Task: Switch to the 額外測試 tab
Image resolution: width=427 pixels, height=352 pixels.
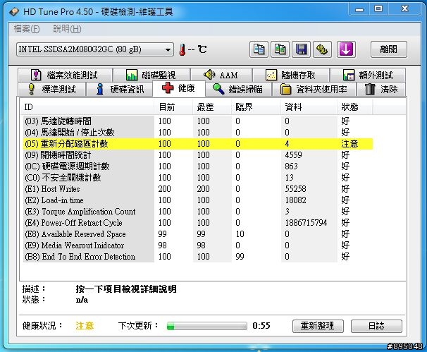Action: (x=368, y=75)
